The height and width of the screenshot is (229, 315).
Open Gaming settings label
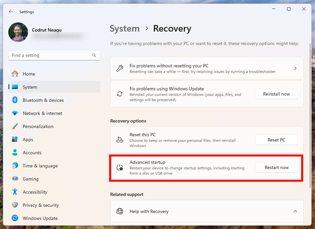pos(31,179)
